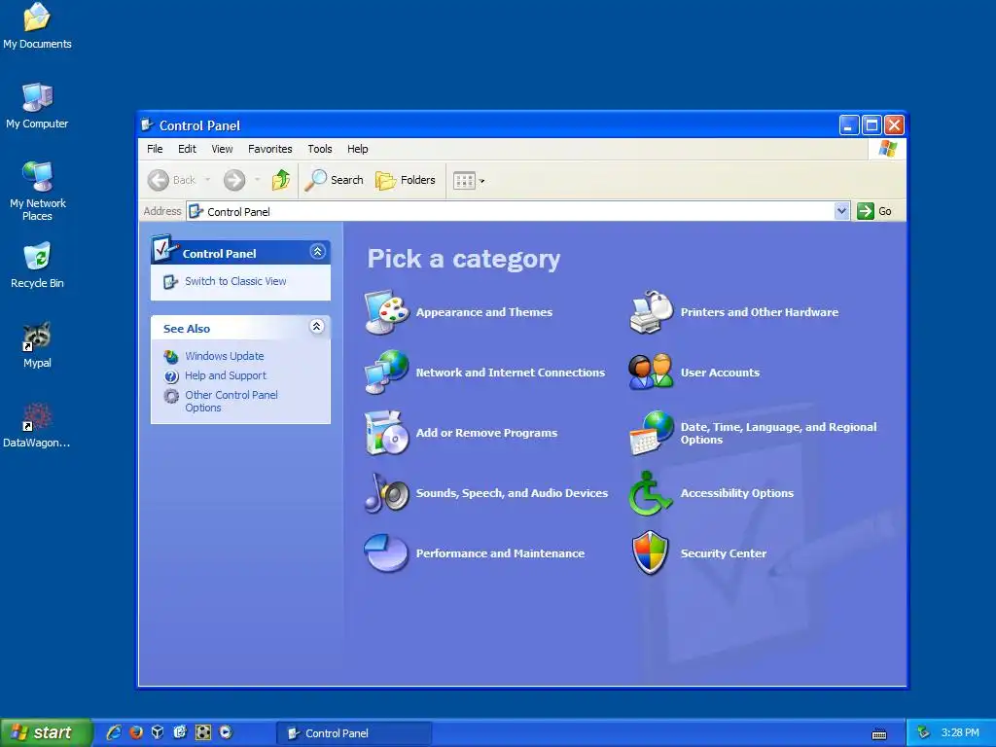
Task: Select the Mypal raccoon desktop shortcut
Action: pyautogui.click(x=37, y=337)
